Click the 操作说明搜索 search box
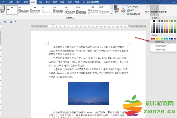Viewport: 177px width, 118px height. click(93, 2)
